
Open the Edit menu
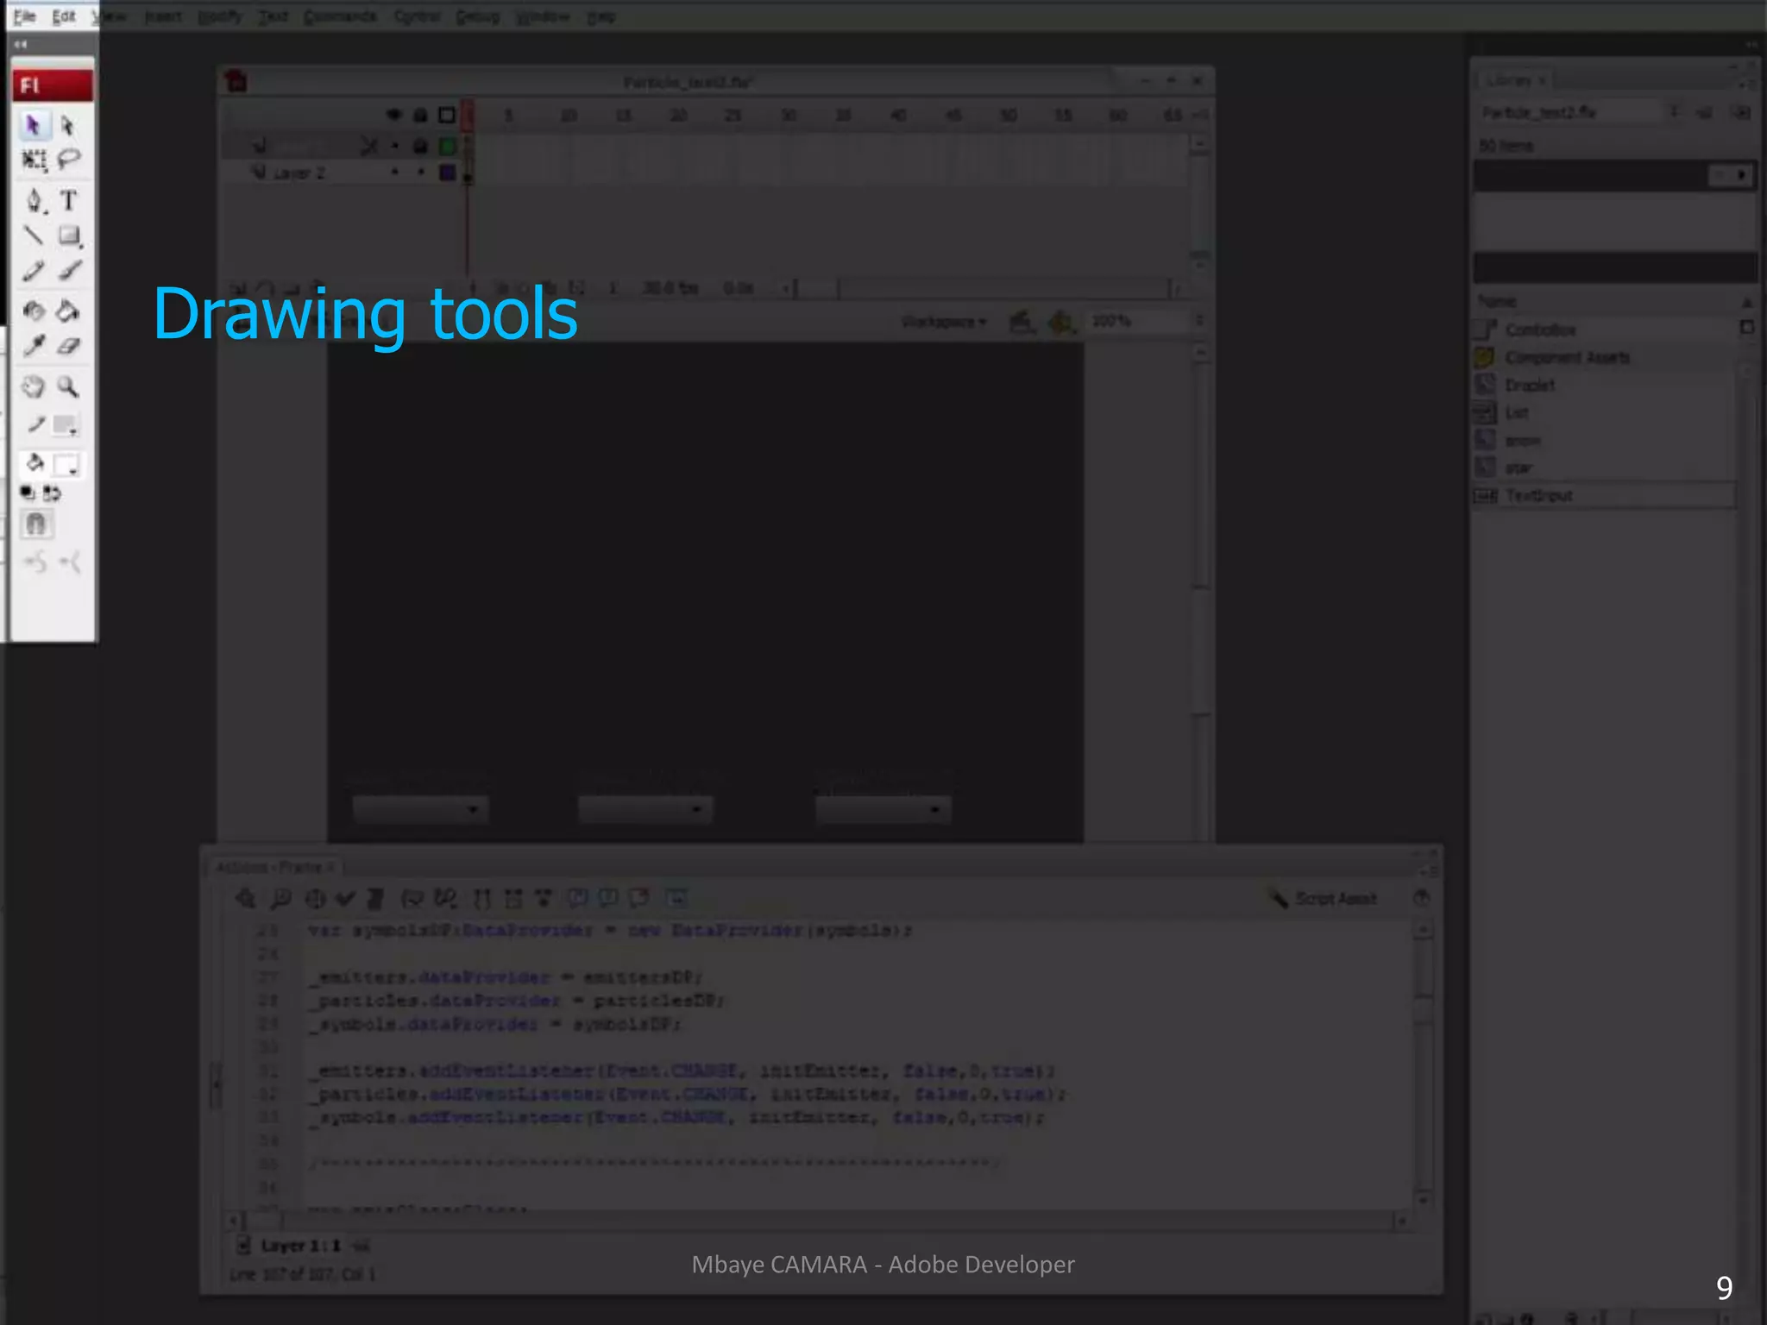pyautogui.click(x=64, y=16)
